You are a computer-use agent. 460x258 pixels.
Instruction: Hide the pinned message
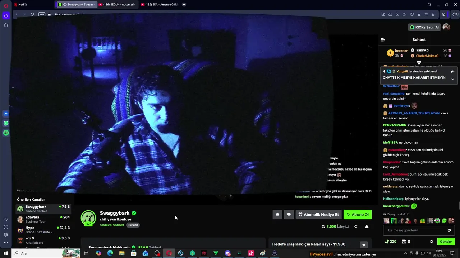[x=453, y=71]
